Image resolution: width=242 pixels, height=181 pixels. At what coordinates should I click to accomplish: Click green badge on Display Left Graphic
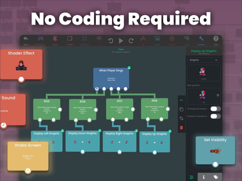point(62,131)
